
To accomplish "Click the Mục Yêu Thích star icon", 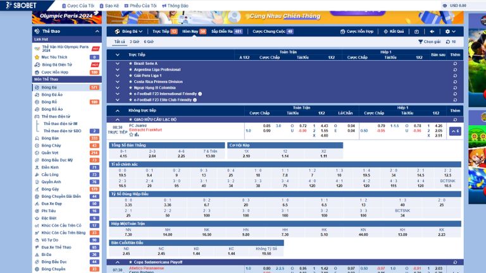I will point(37,57).
